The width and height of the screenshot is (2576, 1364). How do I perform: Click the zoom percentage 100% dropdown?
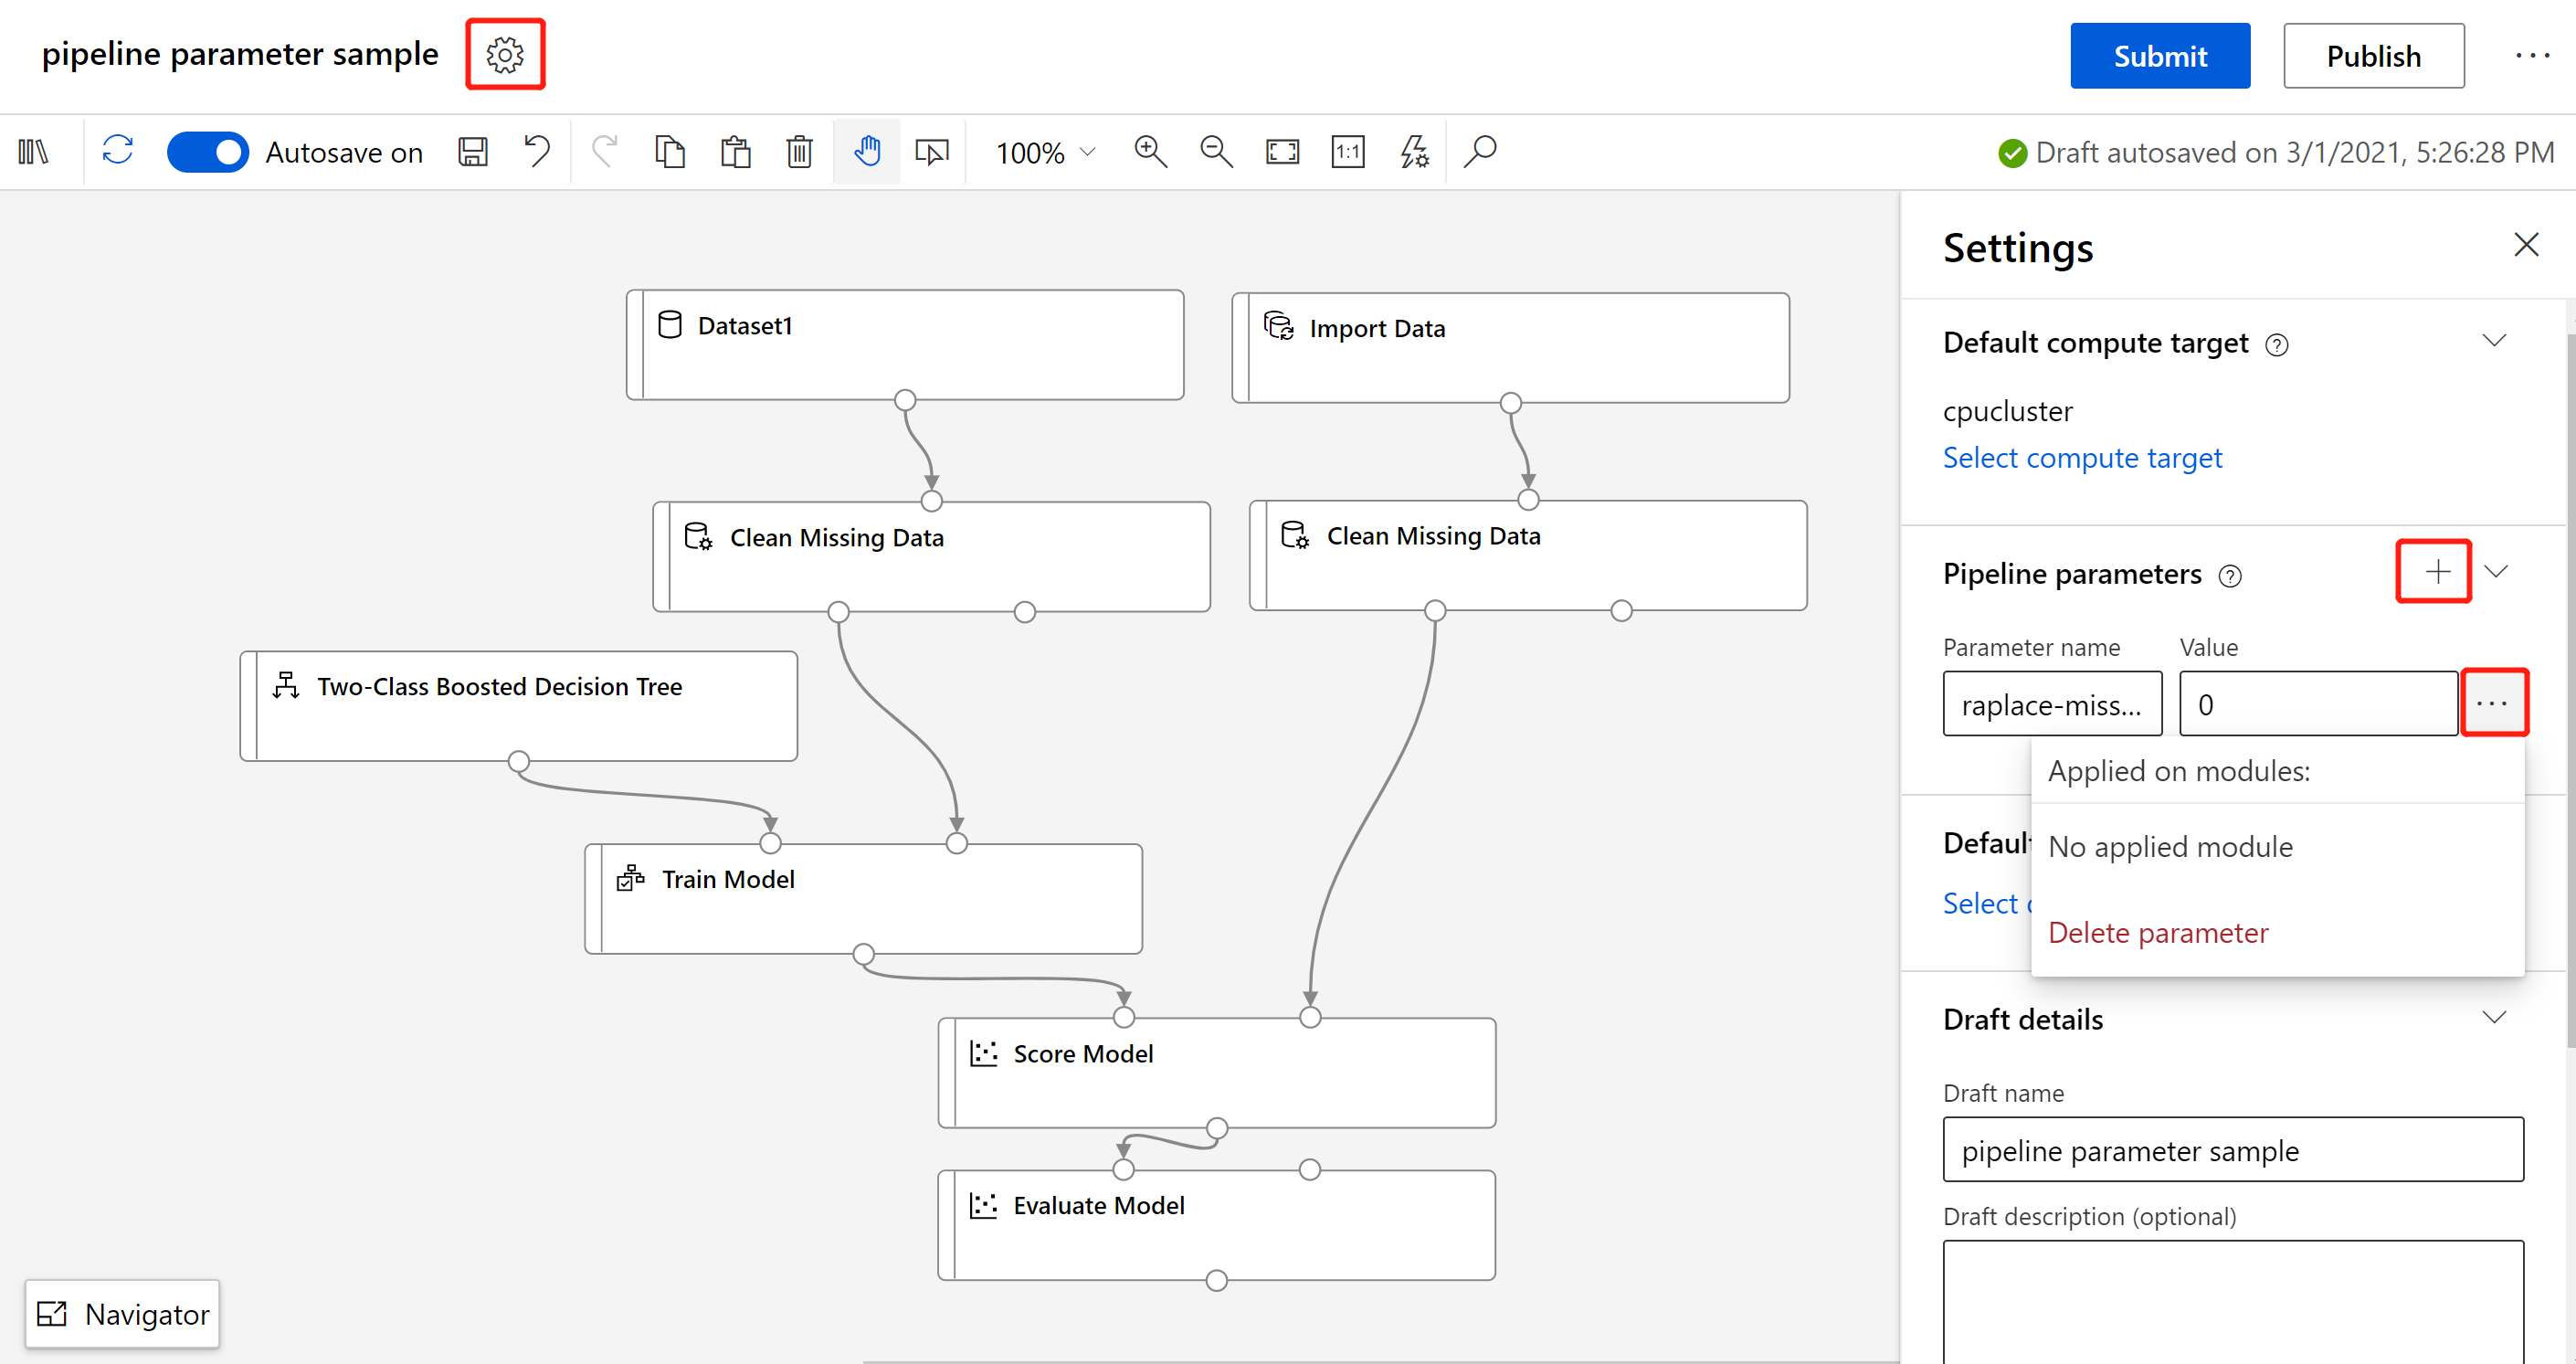[x=1036, y=150]
